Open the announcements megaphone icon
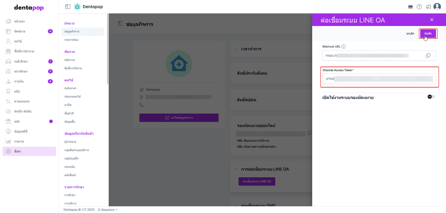Image resolution: width=446 pixels, height=213 pixels. [x=428, y=7]
